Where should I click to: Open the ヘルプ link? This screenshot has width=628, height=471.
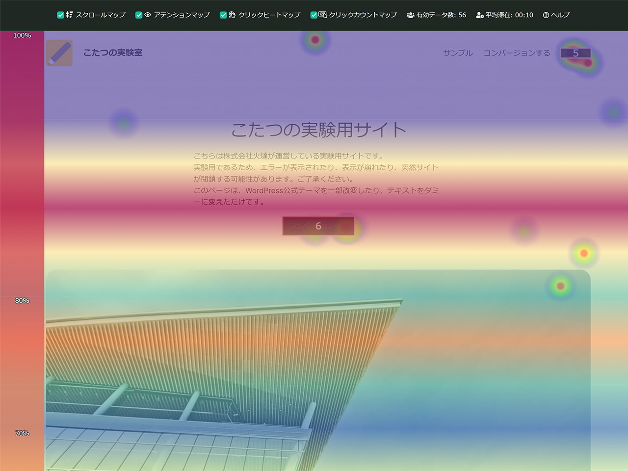click(560, 15)
